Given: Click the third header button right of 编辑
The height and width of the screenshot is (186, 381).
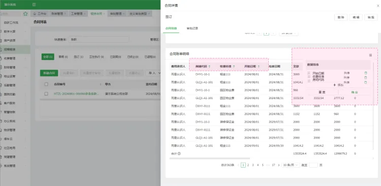Looking at the screenshot, I should [371, 17].
